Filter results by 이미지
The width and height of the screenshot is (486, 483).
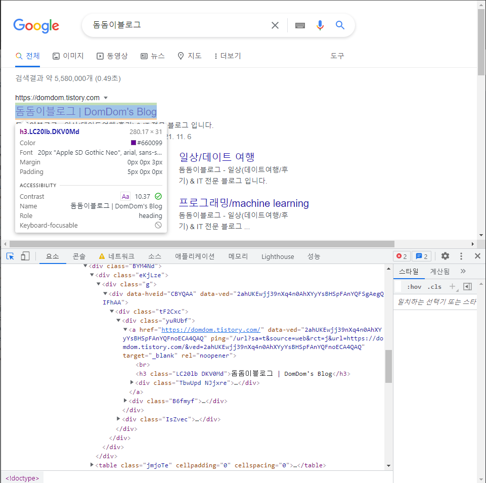(x=68, y=56)
